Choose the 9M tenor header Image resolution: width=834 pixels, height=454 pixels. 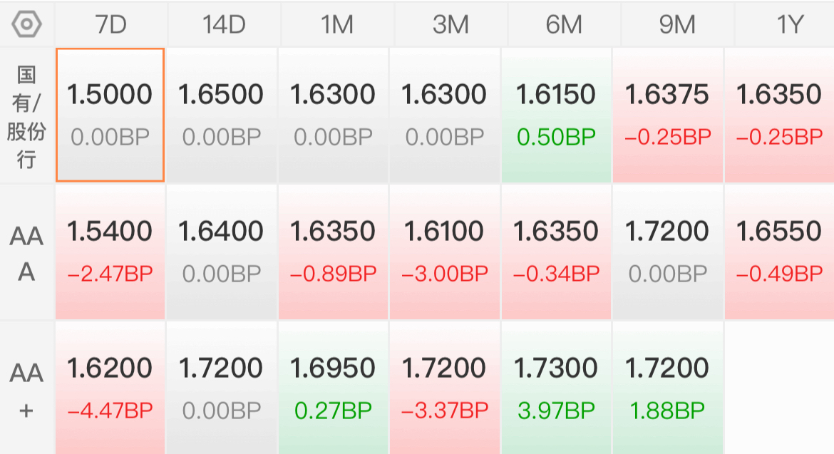676,24
